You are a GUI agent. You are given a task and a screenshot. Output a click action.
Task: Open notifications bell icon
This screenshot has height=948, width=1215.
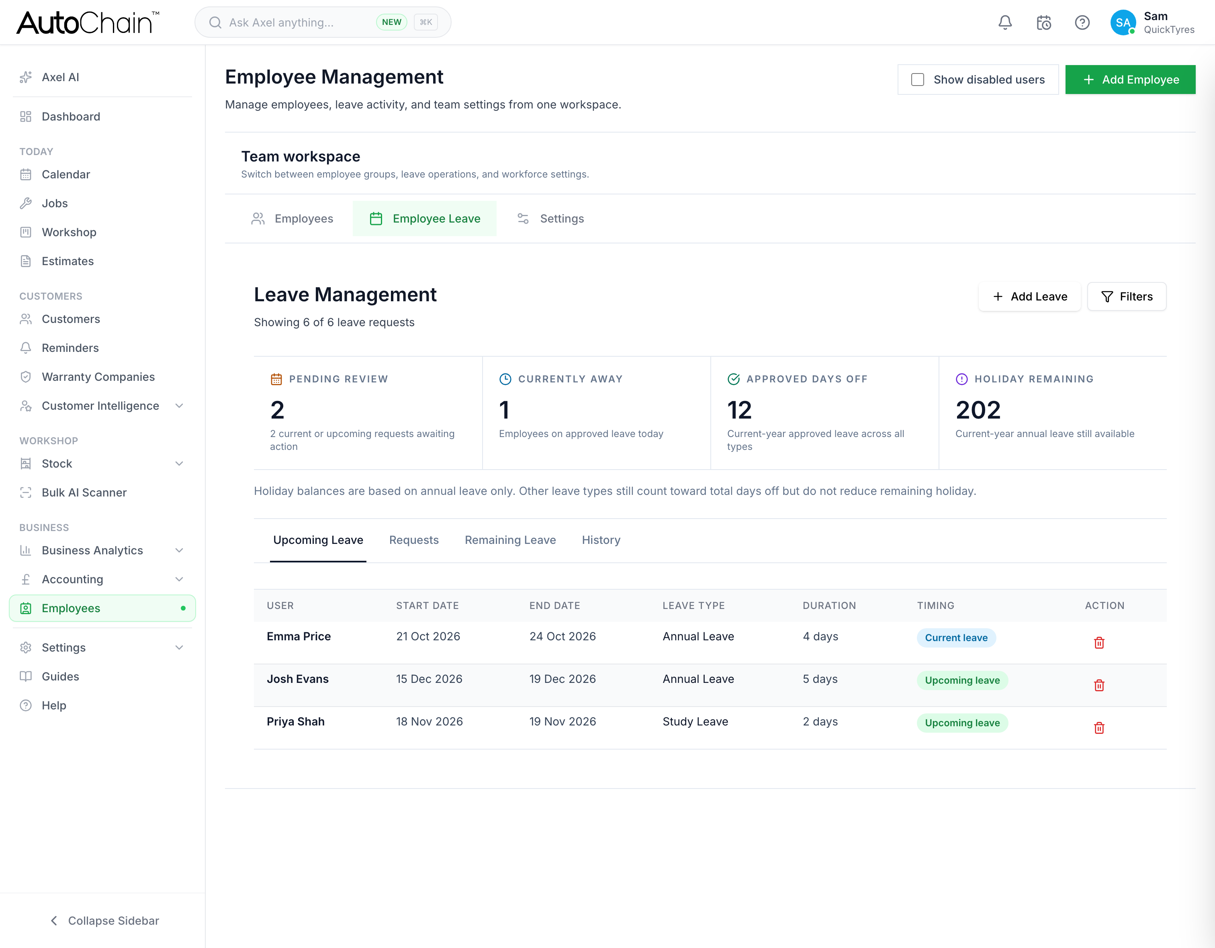[x=1005, y=23]
